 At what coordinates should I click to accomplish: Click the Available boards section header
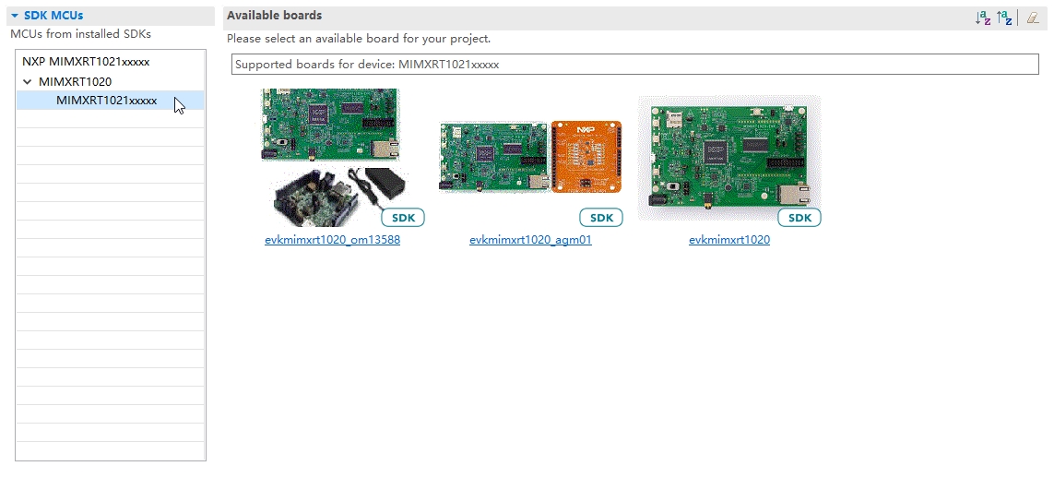tap(275, 16)
